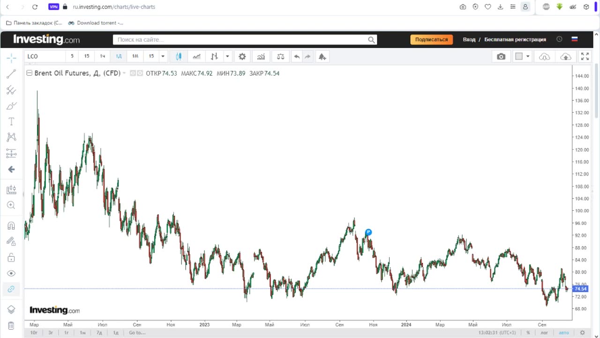
Task: Open the object tree layers icon
Action: click(11, 309)
